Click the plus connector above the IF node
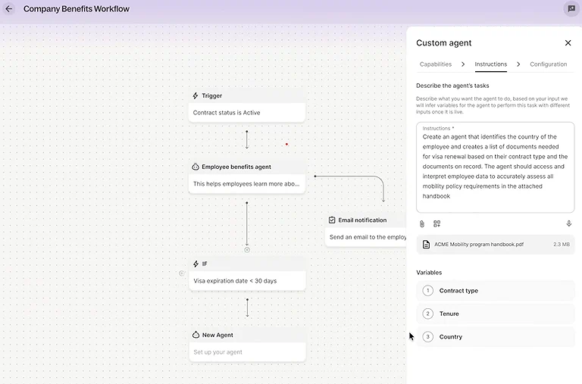Screen dimensions: 582x384 click(247, 250)
